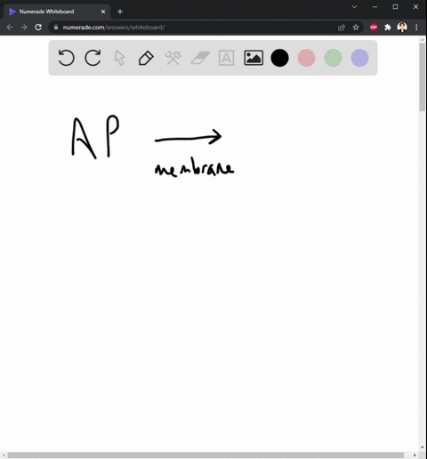This screenshot has width=427, height=459.
Task: Reload the Numerade whiteboard page
Action: click(x=38, y=28)
